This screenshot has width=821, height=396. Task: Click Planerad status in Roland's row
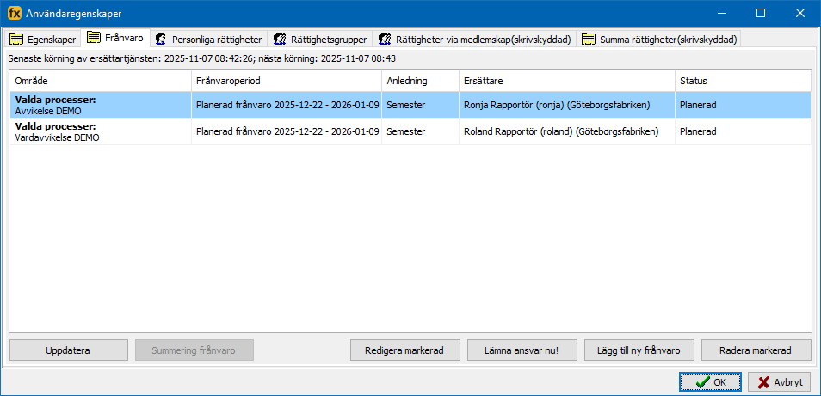click(x=743, y=131)
